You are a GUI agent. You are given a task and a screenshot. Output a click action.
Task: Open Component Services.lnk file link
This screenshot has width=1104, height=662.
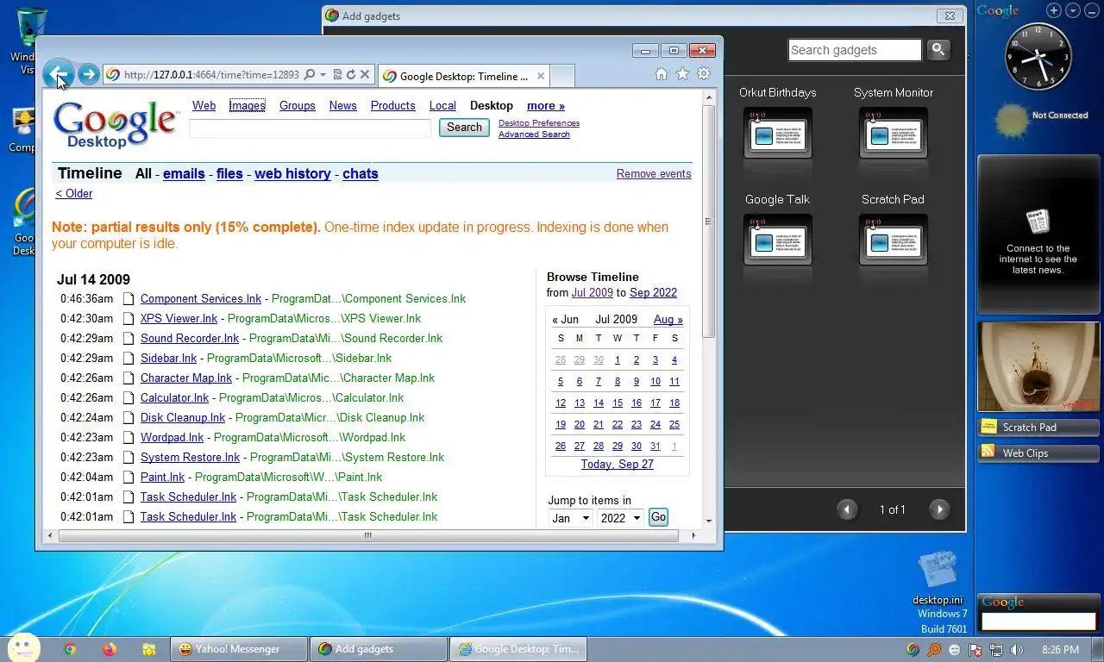(201, 298)
